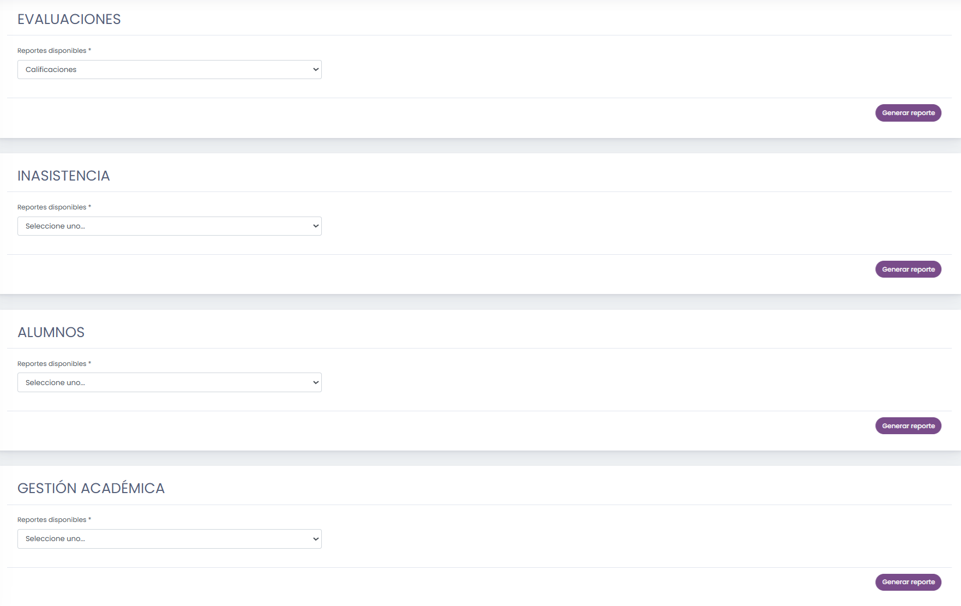Open the Alumnos reportes disponibles dropdown
This screenshot has width=961, height=606.
point(169,382)
